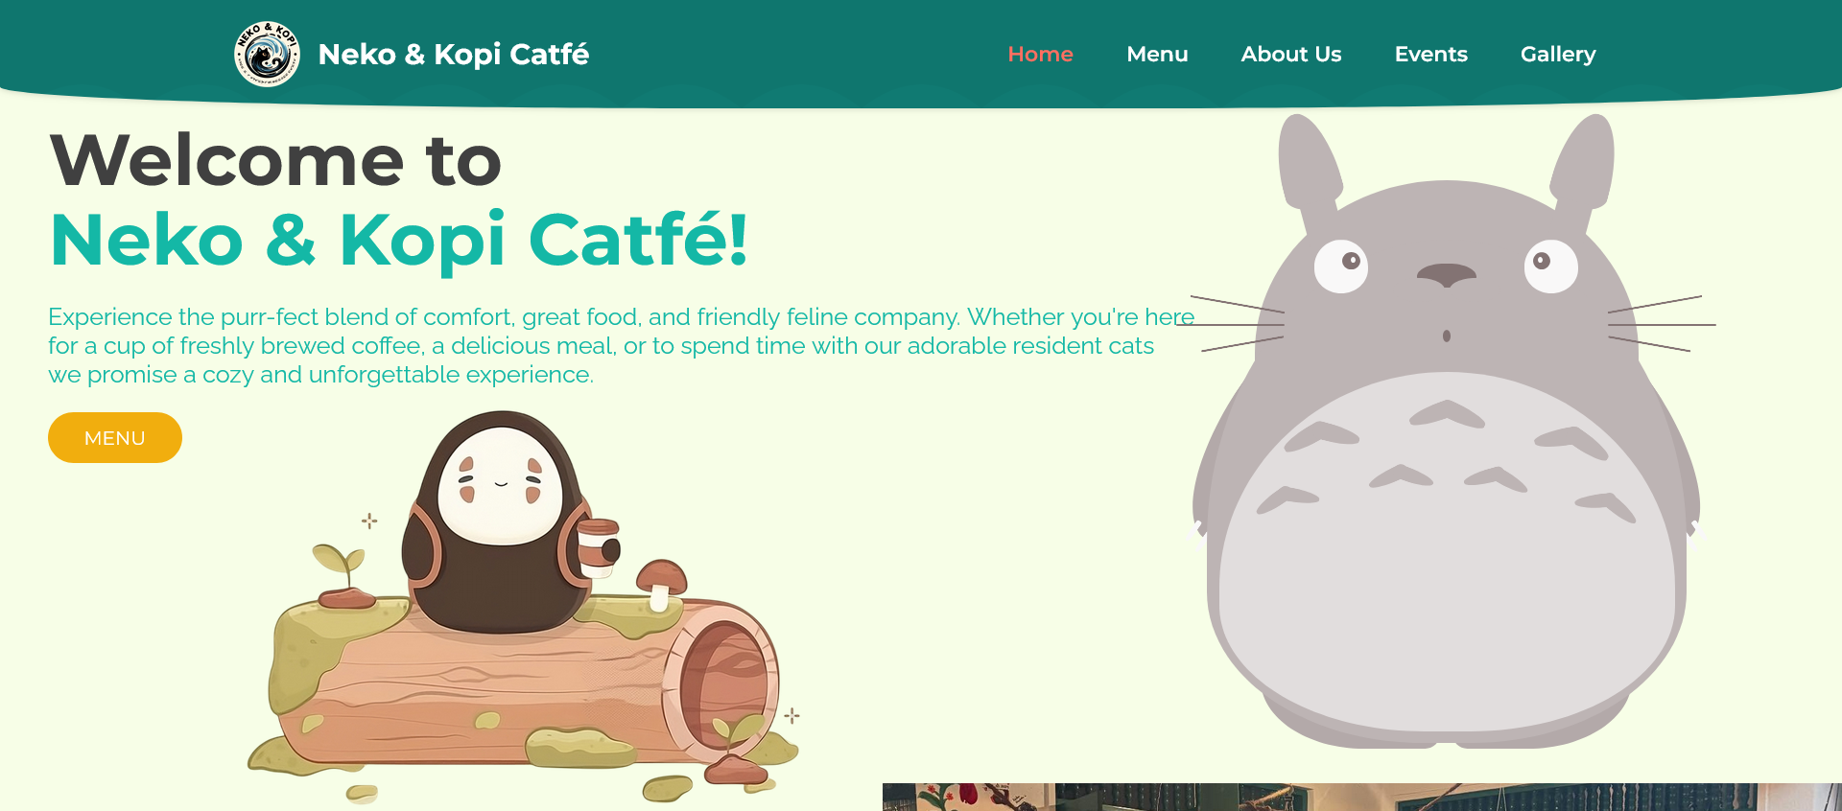This screenshot has width=1842, height=811.
Task: Click the mushroom on the log
Action: click(x=661, y=584)
